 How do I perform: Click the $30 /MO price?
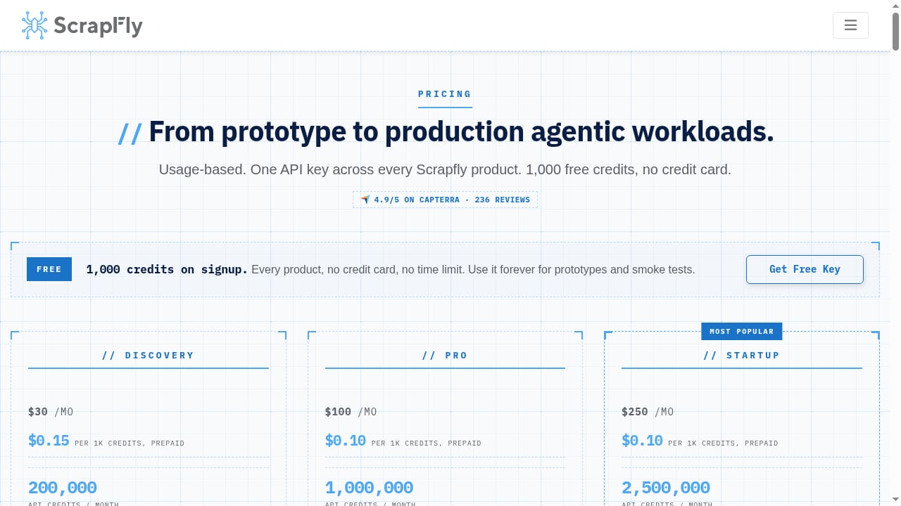click(x=51, y=412)
